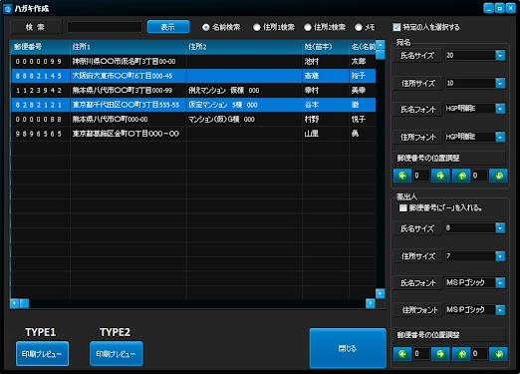Image resolution: width=520 pixels, height=374 pixels.
Task: Click 宛名 vertical offset value field
Action: tap(479, 176)
